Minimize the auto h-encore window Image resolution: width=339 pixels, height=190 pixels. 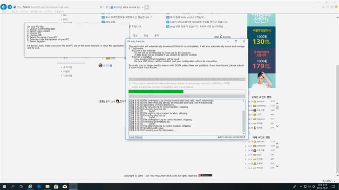point(228,41)
